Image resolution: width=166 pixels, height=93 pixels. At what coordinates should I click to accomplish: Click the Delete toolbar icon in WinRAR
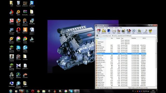coord(119,31)
